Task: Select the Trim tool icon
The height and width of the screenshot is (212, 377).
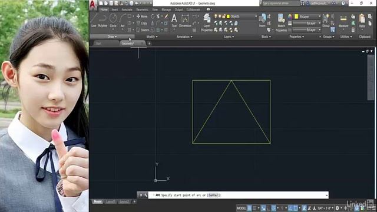Action: tap(158, 16)
